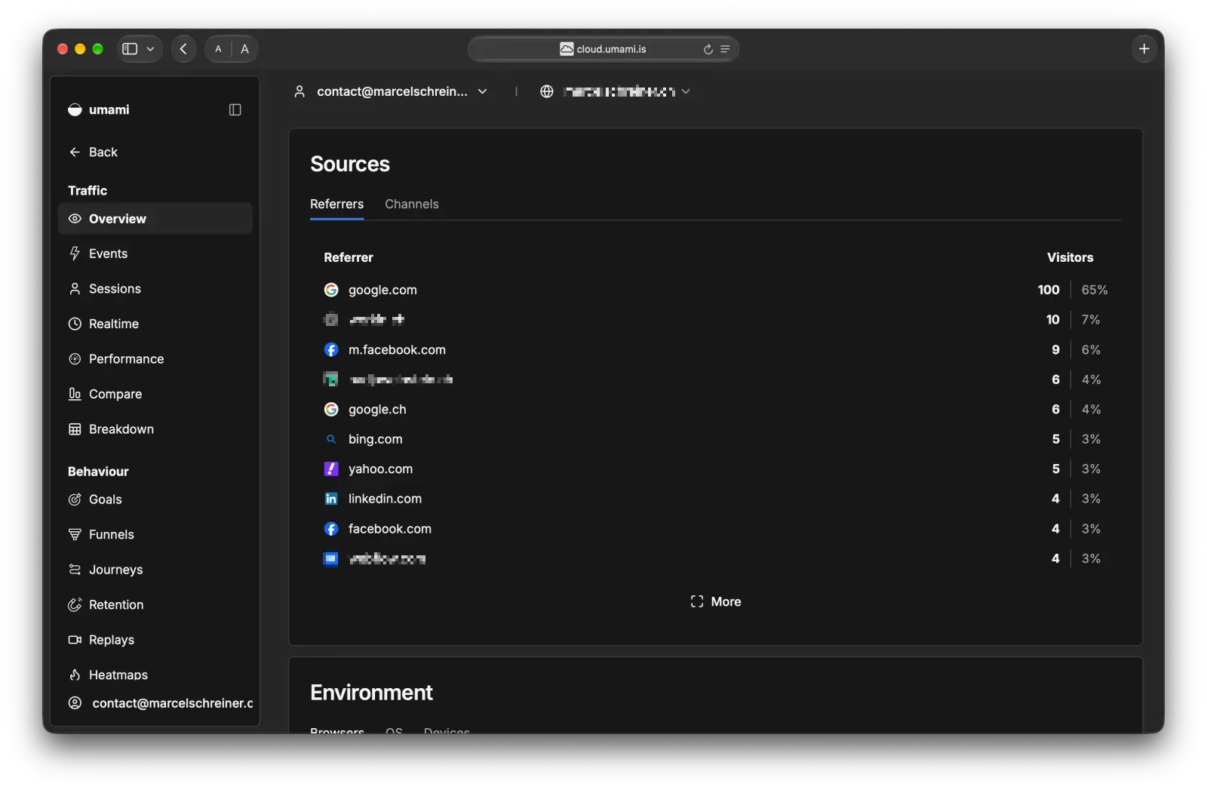This screenshot has height=790, width=1207.
Task: Open Realtime clock icon in sidebar
Action: pos(75,324)
